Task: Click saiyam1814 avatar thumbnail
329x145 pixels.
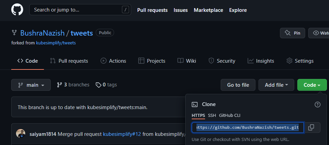Action: [x=20, y=134]
